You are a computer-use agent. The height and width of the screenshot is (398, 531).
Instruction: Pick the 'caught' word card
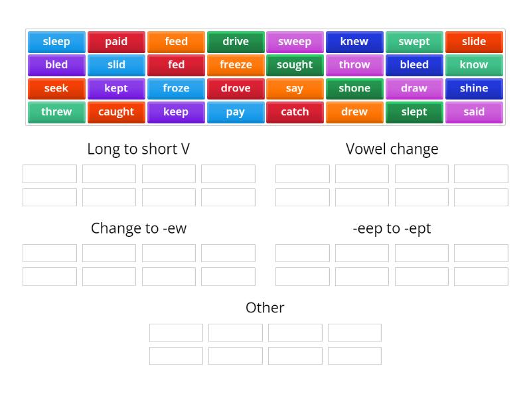point(115,112)
